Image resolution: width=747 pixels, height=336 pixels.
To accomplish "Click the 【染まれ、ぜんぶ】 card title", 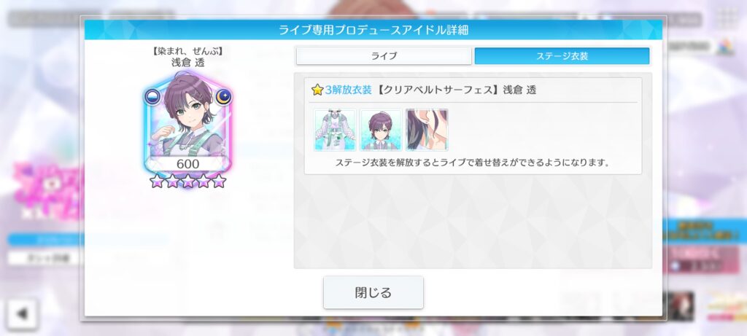I will tap(187, 51).
